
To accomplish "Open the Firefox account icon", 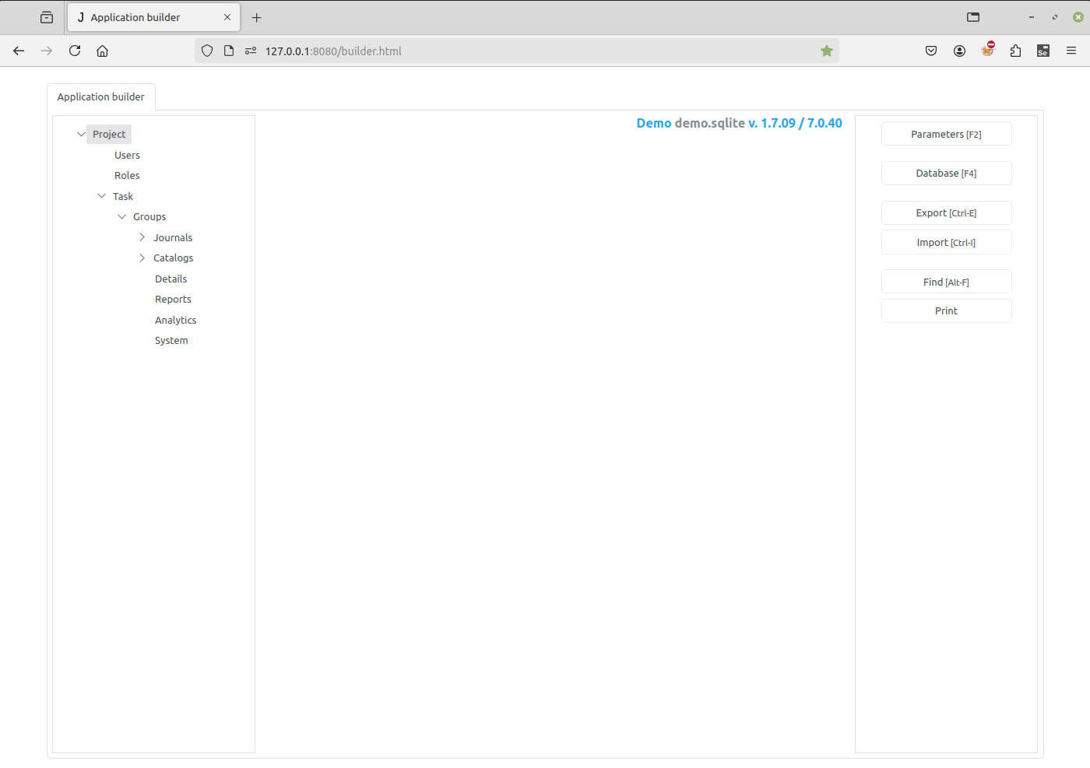I will pos(959,51).
